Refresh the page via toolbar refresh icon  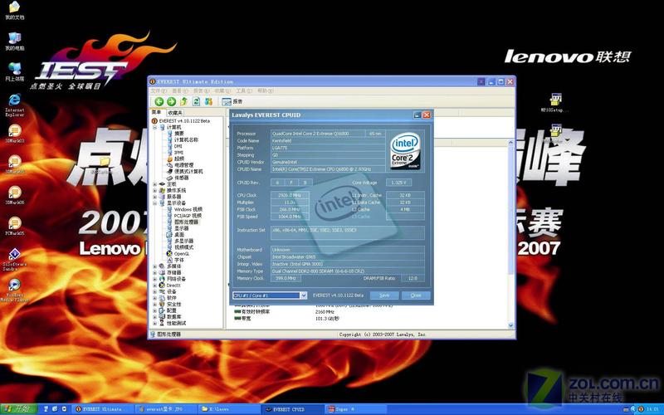coord(196,101)
